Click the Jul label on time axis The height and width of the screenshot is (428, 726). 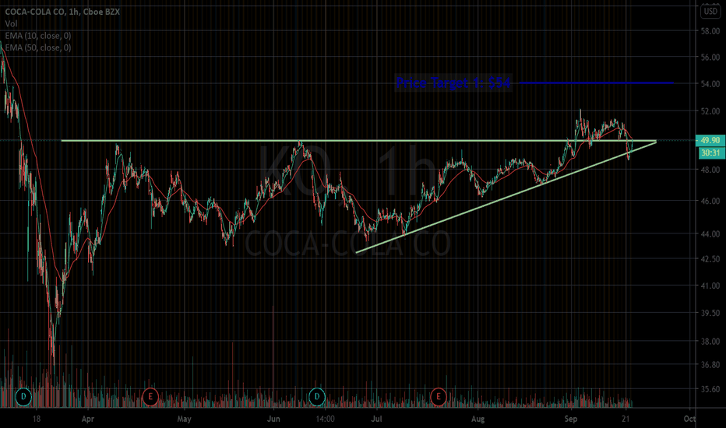tap(376, 419)
